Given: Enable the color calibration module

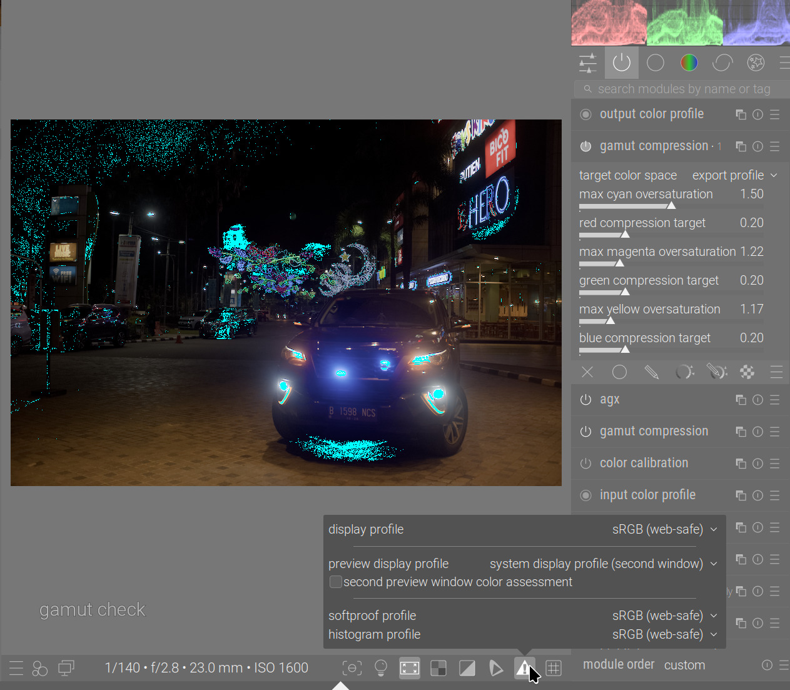Looking at the screenshot, I should click(585, 464).
